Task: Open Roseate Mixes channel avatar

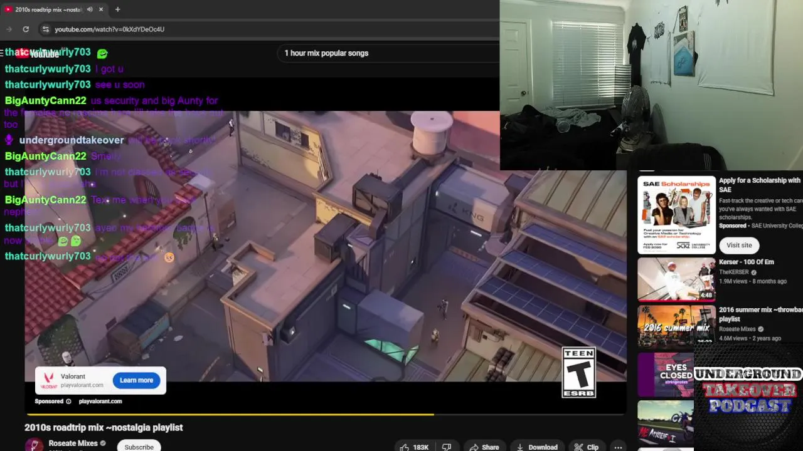Action: point(35,445)
